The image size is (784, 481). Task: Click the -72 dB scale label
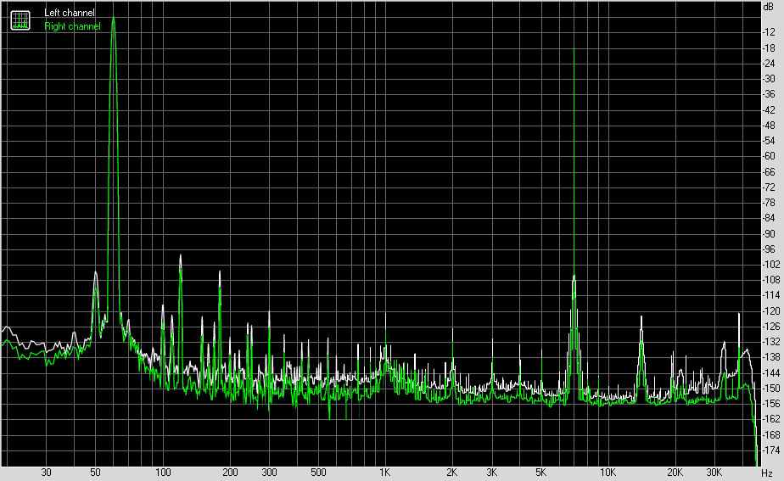(x=769, y=187)
